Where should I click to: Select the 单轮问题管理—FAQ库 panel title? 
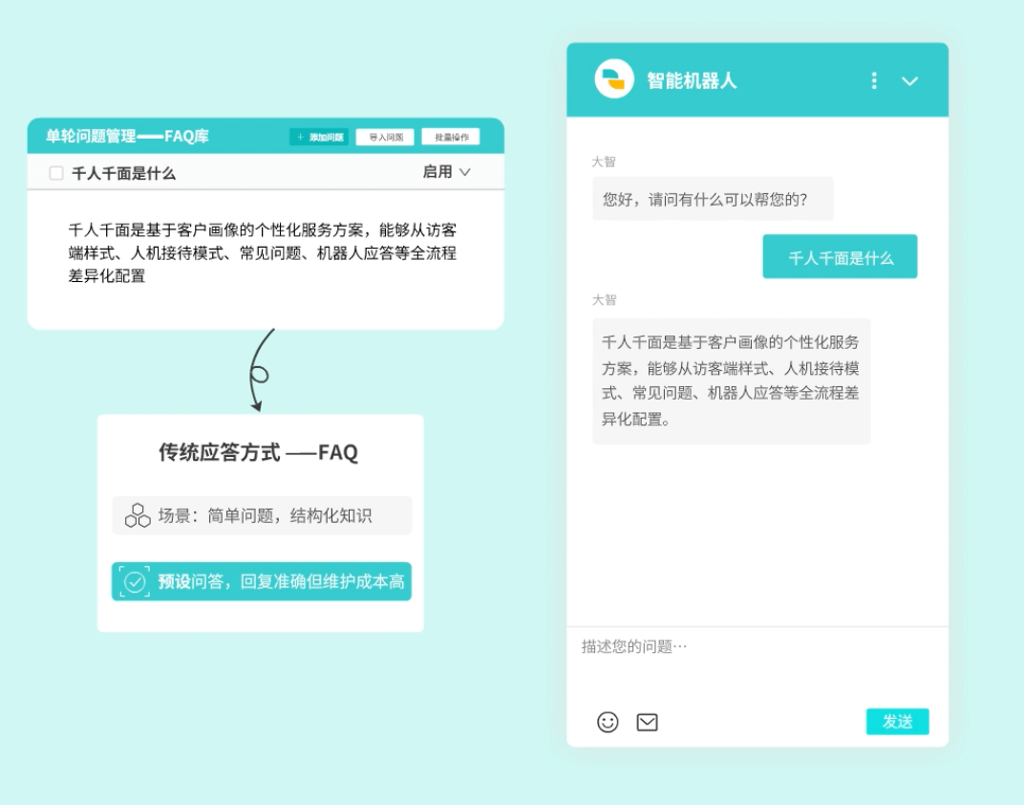tap(127, 136)
